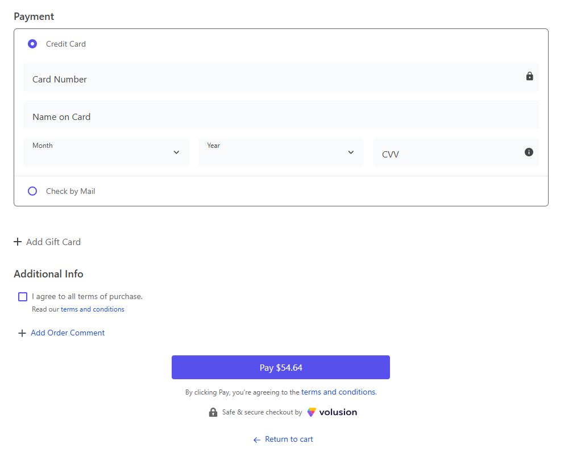Check the agree to terms of purchase box
This screenshot has width=581, height=452.
[x=22, y=296]
